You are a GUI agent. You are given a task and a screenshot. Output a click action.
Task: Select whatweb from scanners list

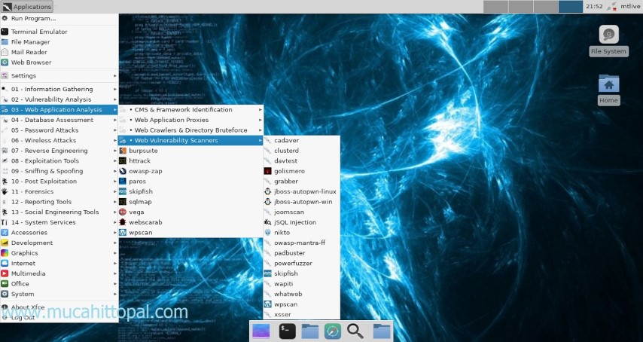click(x=301, y=294)
